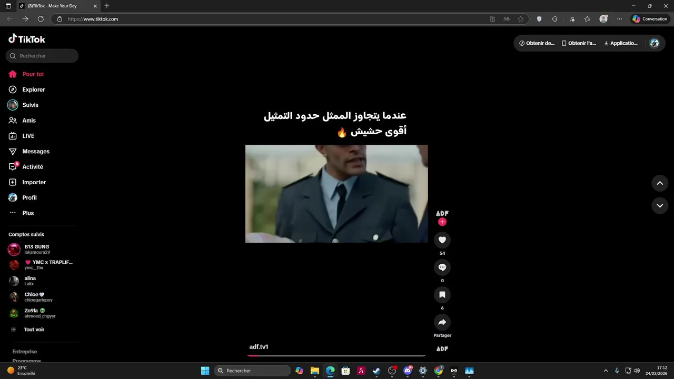This screenshot has width=674, height=379.
Task: Open the Explorer section
Action: pos(33,89)
